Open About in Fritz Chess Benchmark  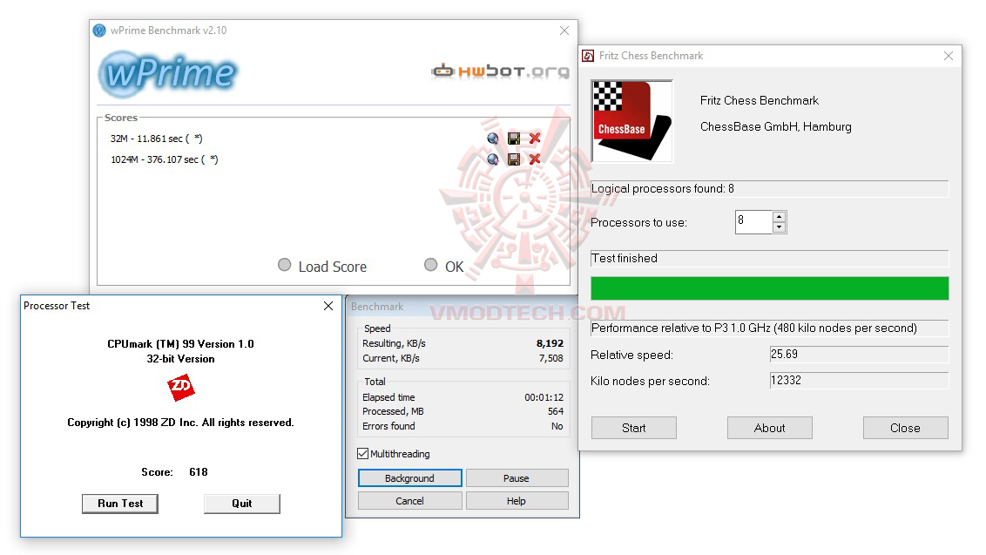point(770,428)
